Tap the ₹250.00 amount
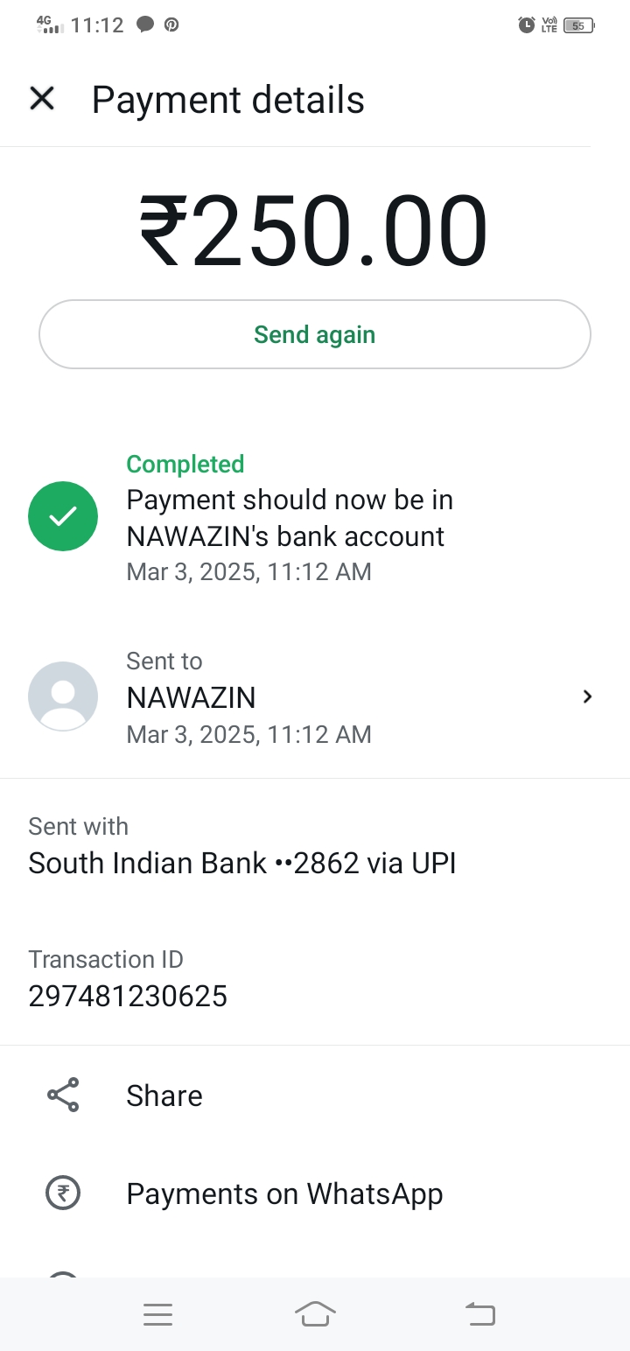Image resolution: width=630 pixels, height=1351 pixels. pos(314,232)
